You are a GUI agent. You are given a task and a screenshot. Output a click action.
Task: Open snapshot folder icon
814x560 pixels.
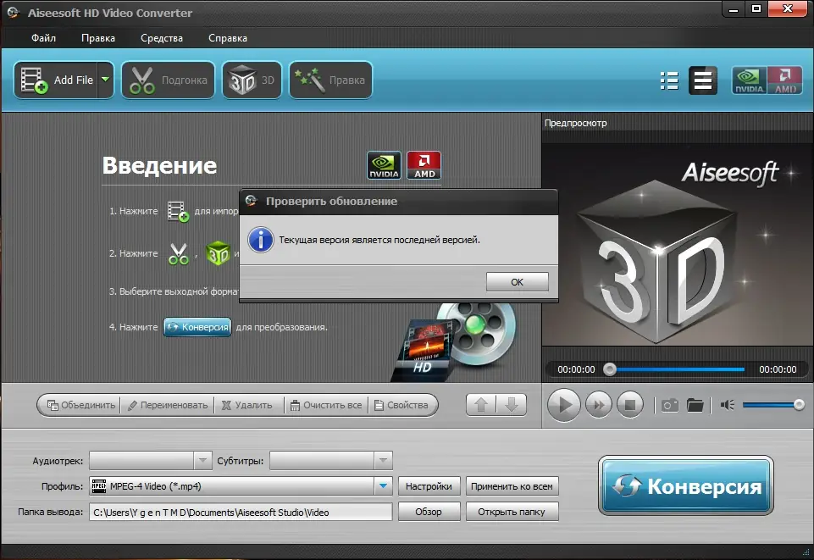pos(695,405)
